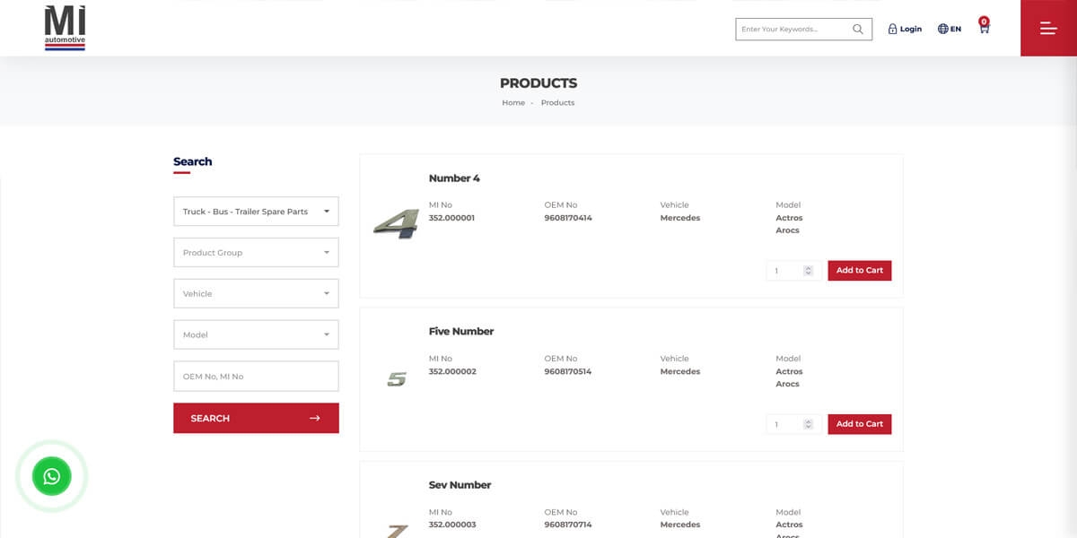Click the red SEARCH button
This screenshot has width=1077, height=538.
click(x=256, y=418)
